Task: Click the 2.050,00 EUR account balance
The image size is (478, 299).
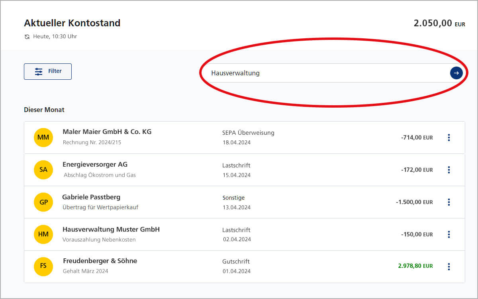Action: [432, 23]
